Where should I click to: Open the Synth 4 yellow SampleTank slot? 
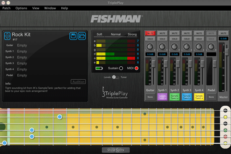pos(199,97)
